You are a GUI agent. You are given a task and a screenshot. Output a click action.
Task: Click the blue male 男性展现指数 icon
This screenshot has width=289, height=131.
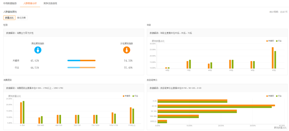(38, 50)
